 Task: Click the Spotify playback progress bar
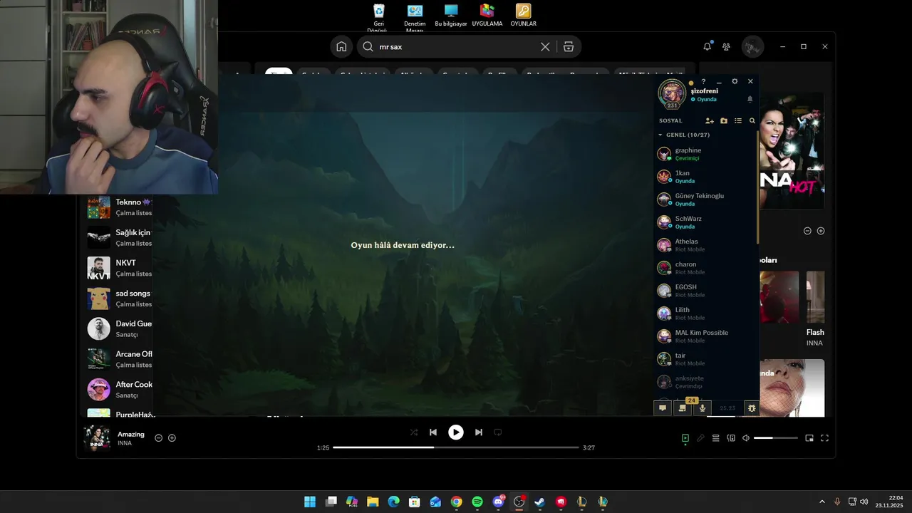tap(456, 447)
